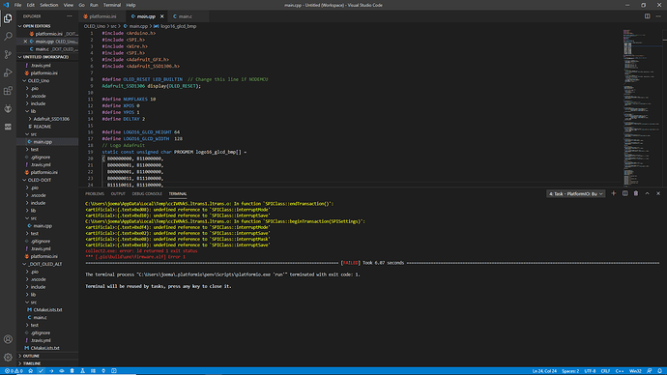Open the File menu
This screenshot has width=667, height=375.
pyautogui.click(x=17, y=5)
